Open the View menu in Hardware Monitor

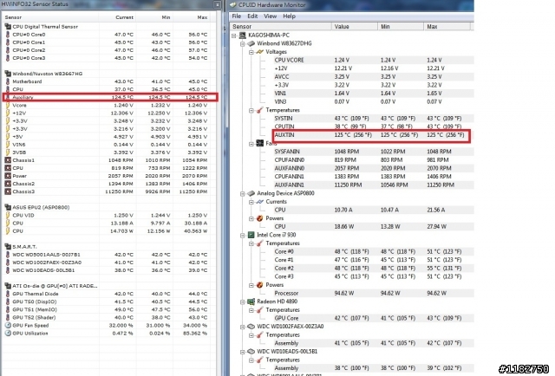coord(270,16)
